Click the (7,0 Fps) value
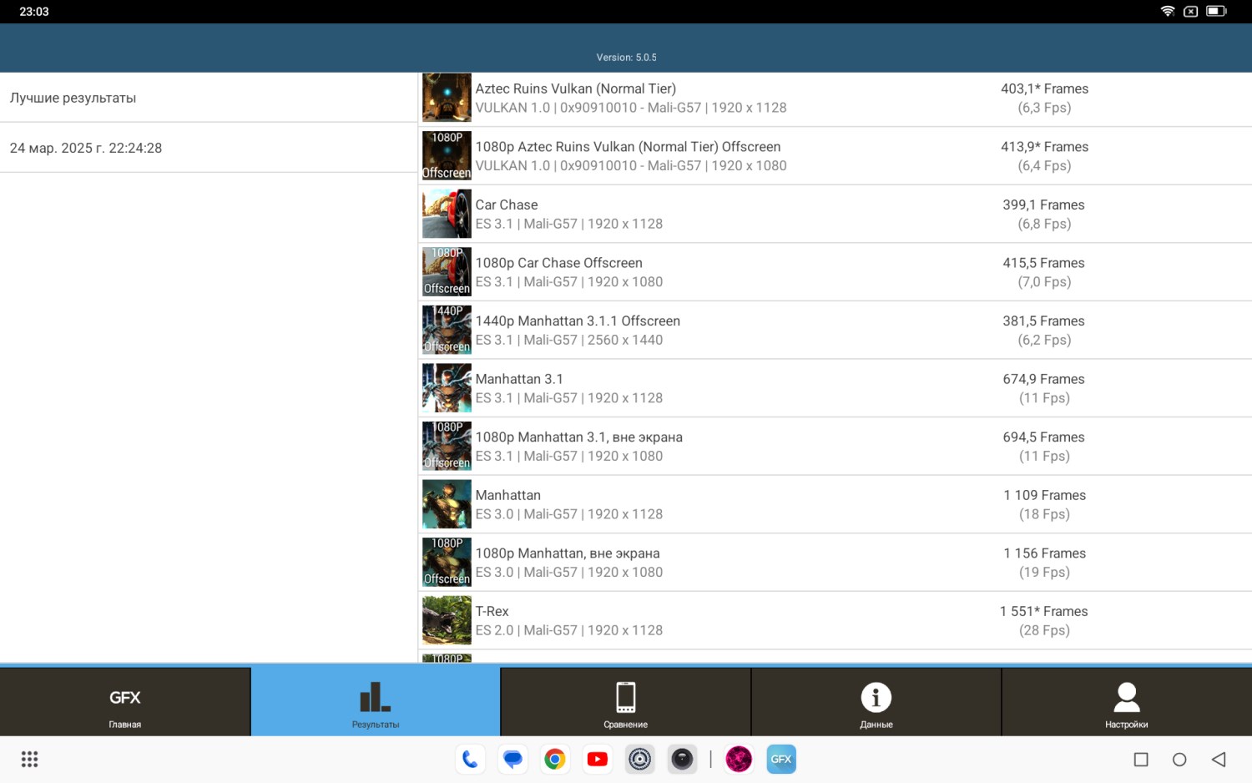 (x=1044, y=282)
